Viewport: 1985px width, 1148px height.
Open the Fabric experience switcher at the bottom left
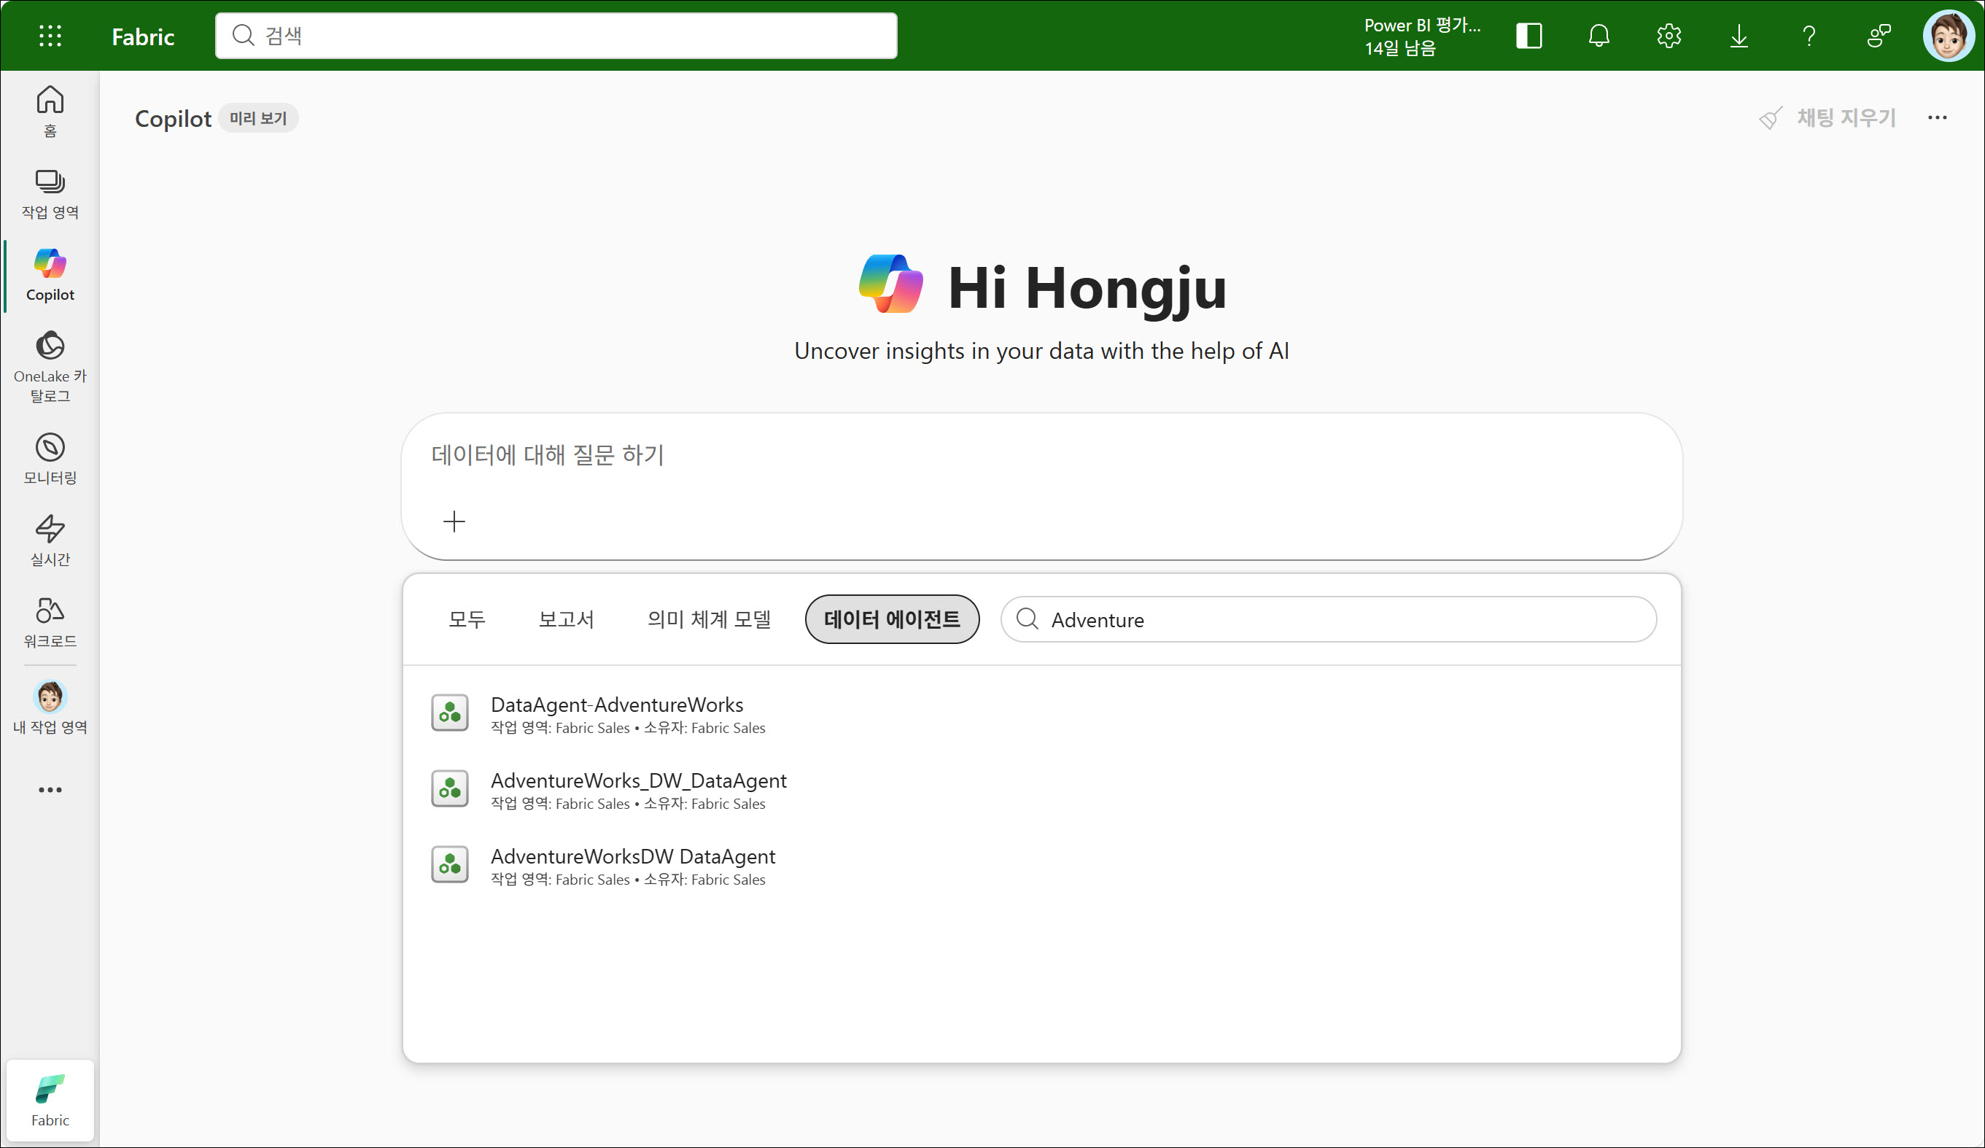click(50, 1100)
